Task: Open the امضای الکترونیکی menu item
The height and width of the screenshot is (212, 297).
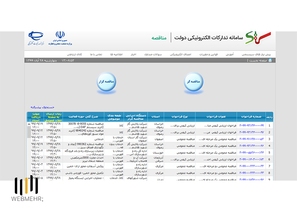Action: coord(180,55)
